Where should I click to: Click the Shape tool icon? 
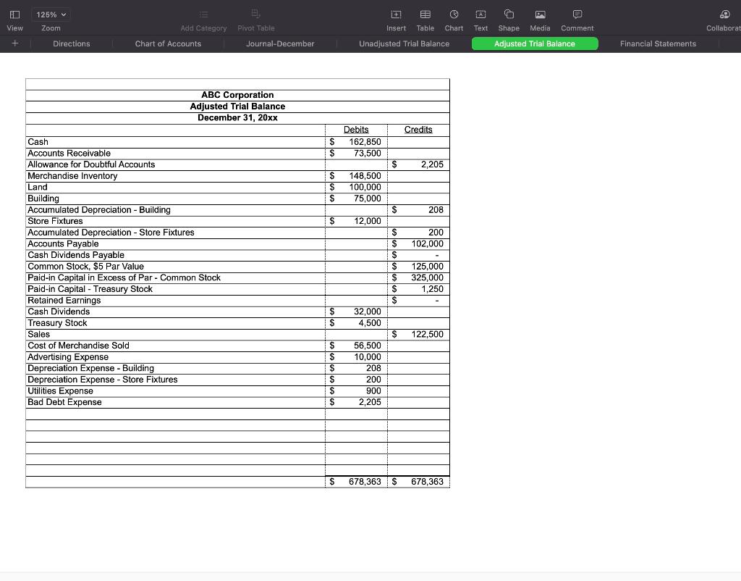point(509,14)
